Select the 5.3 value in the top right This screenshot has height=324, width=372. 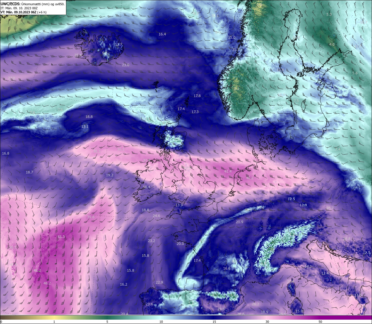(329, 15)
